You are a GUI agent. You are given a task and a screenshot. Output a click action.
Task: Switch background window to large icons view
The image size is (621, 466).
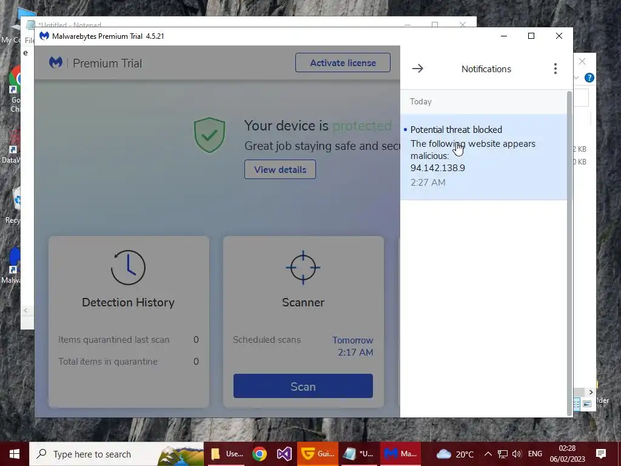pyautogui.click(x=587, y=404)
